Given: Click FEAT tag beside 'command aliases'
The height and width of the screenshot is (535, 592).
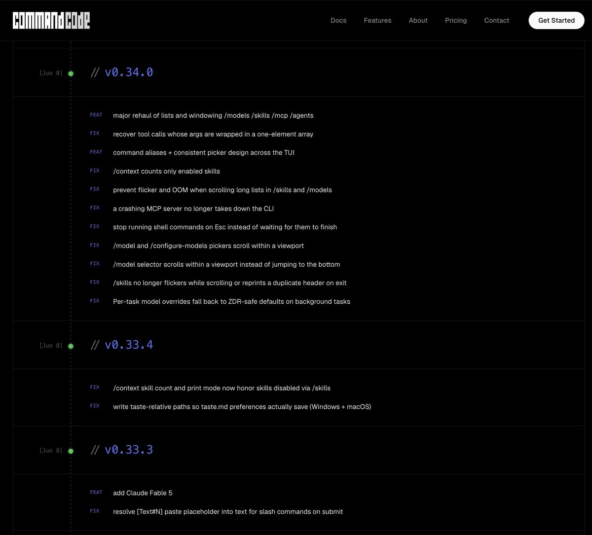Looking at the screenshot, I should tap(96, 152).
